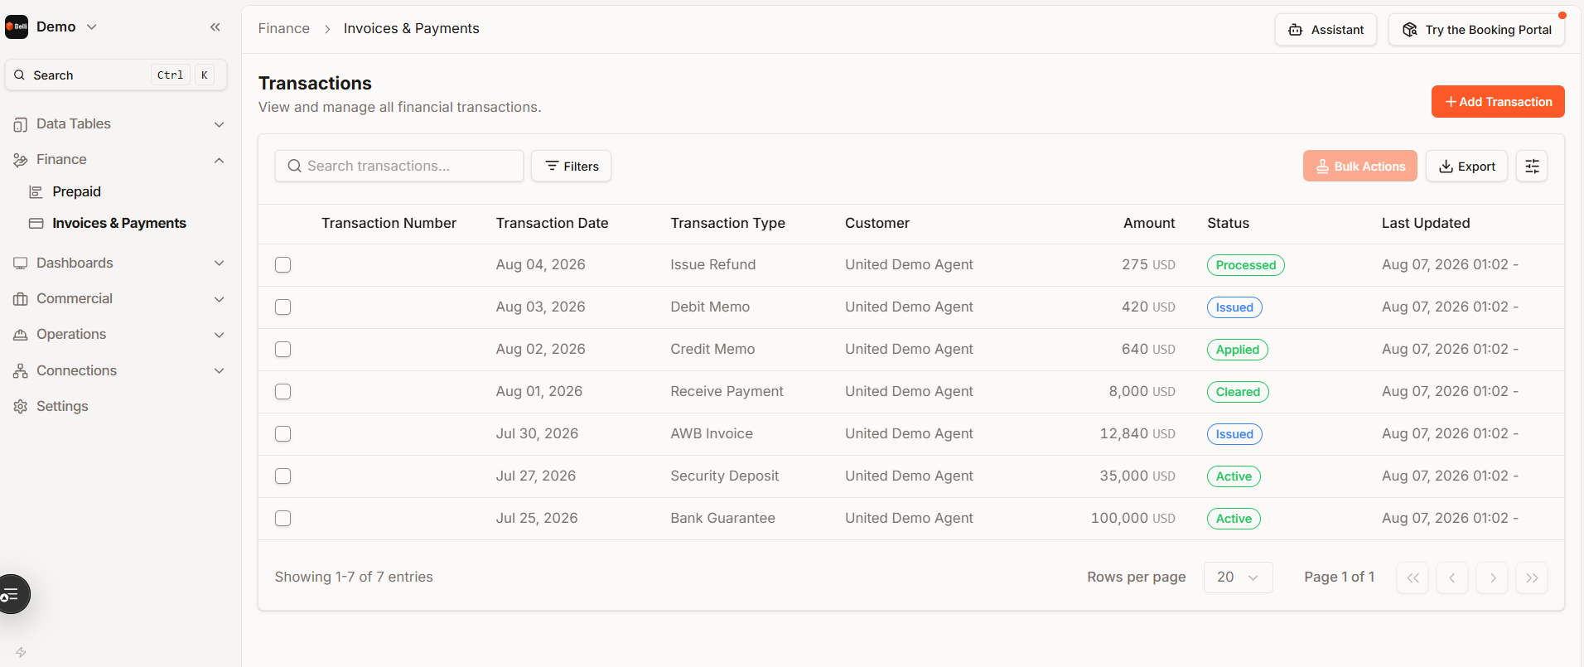Open the Assistant button
1584x667 pixels.
(x=1326, y=30)
